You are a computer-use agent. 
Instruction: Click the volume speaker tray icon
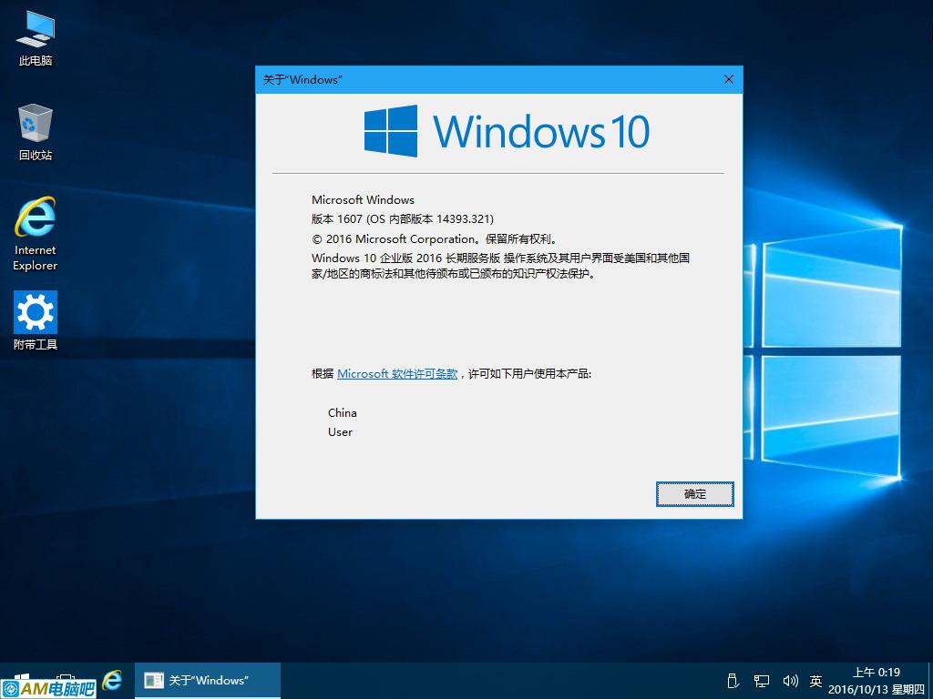tap(790, 681)
